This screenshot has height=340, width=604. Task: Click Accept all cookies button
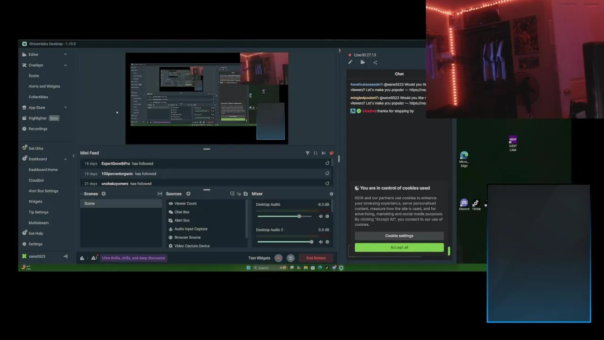[399, 247]
